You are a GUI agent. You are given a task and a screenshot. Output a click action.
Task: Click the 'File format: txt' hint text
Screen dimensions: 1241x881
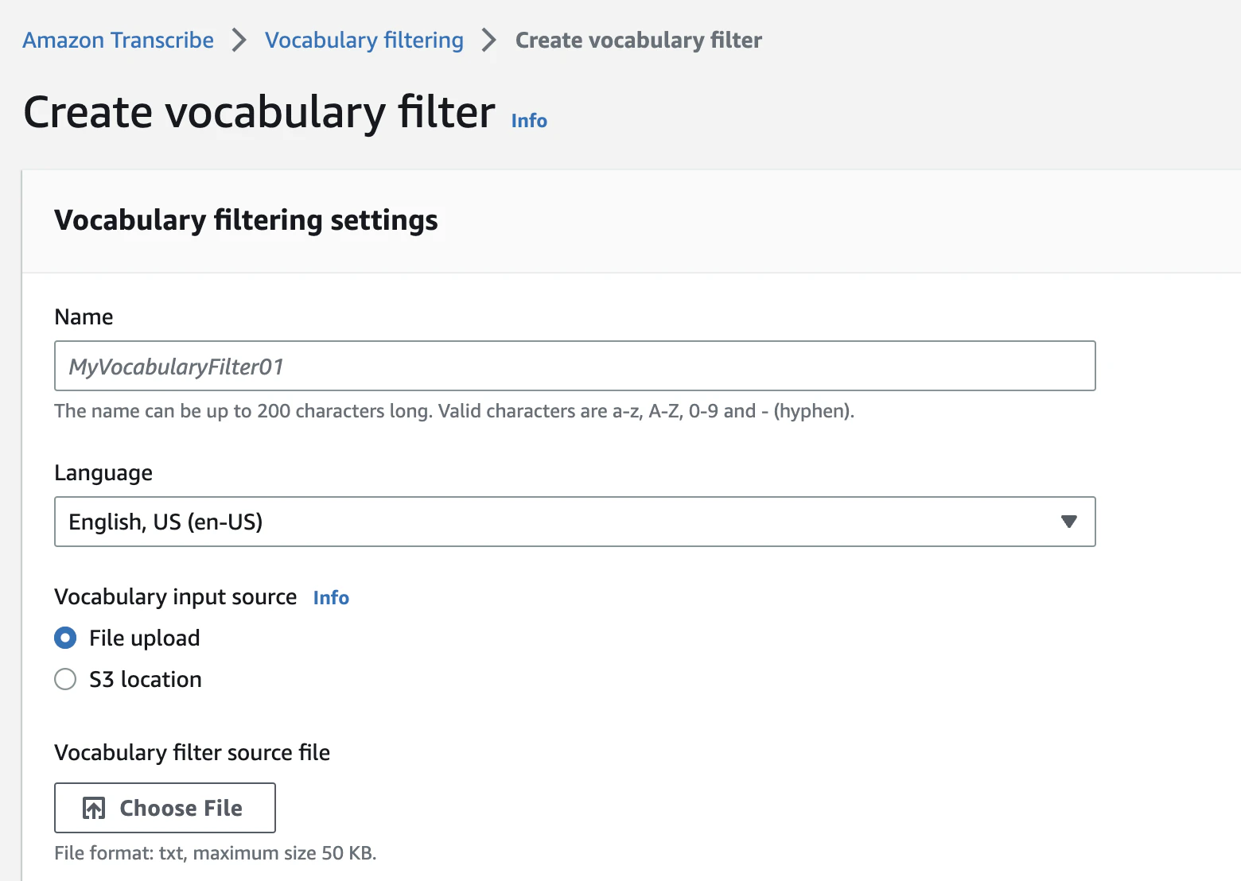[x=216, y=853]
